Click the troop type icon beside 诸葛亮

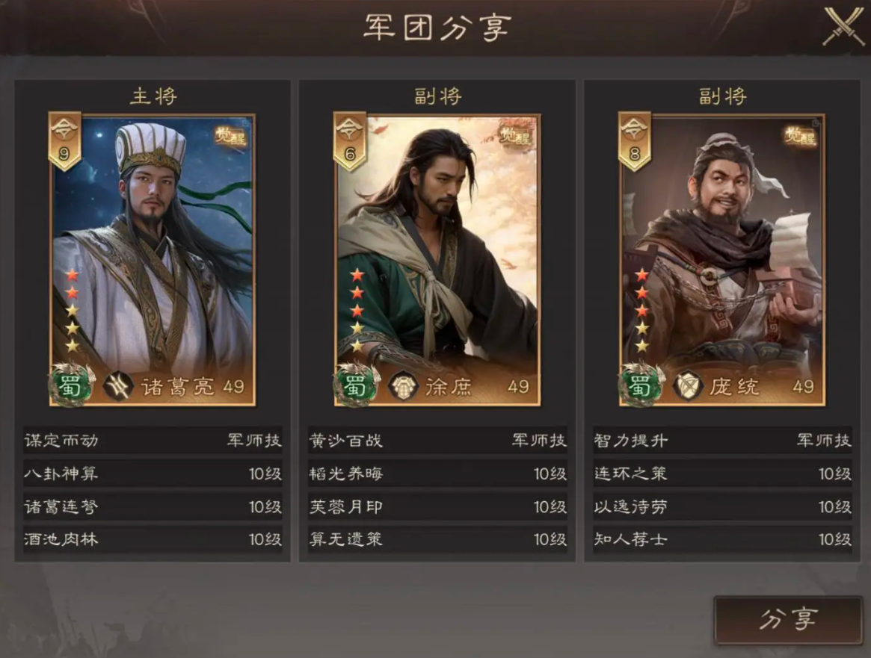(118, 386)
